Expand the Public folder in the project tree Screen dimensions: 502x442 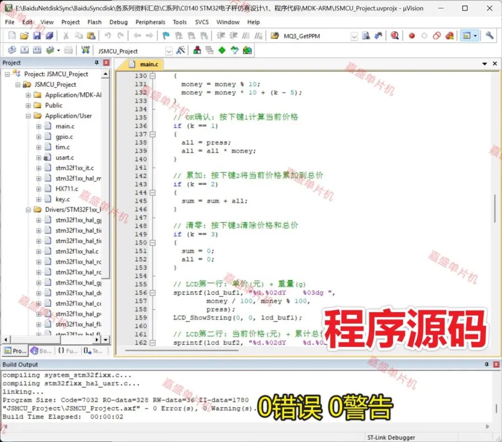point(28,105)
